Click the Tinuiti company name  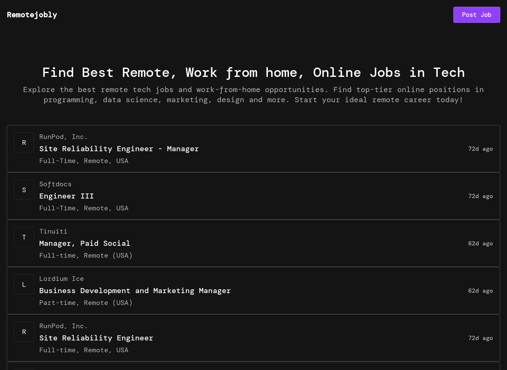point(53,231)
